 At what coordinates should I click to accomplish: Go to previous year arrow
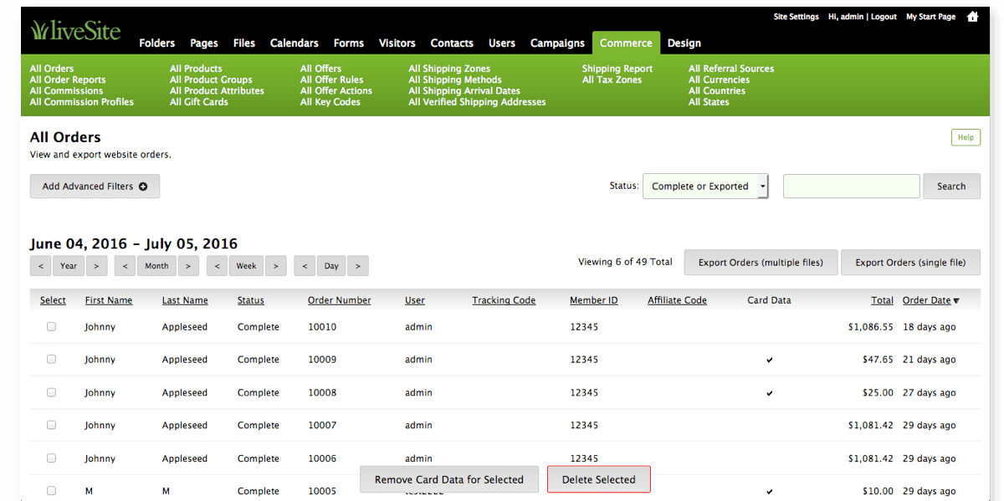[x=41, y=266]
